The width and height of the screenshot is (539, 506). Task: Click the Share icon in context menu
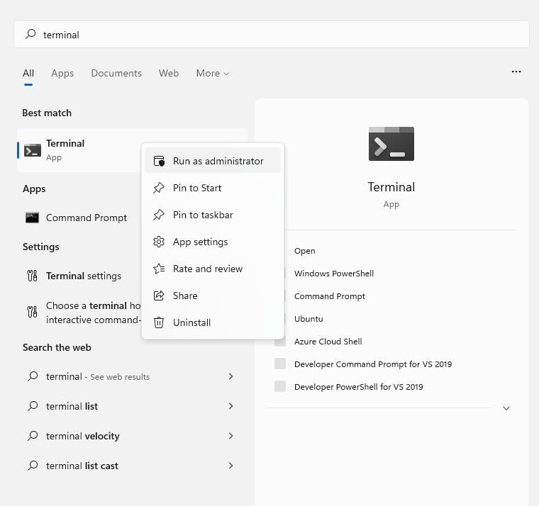click(x=159, y=296)
